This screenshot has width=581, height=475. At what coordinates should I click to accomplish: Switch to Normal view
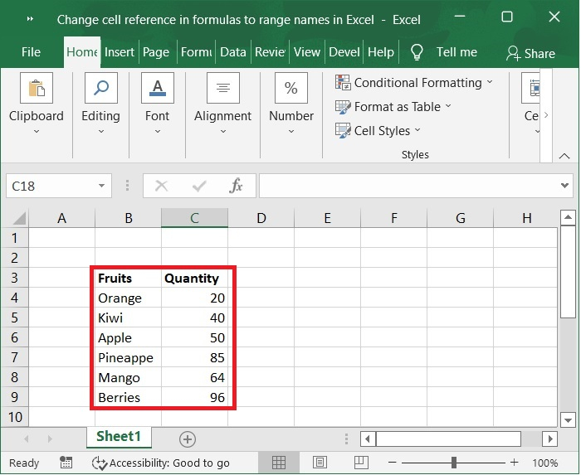tap(279, 463)
